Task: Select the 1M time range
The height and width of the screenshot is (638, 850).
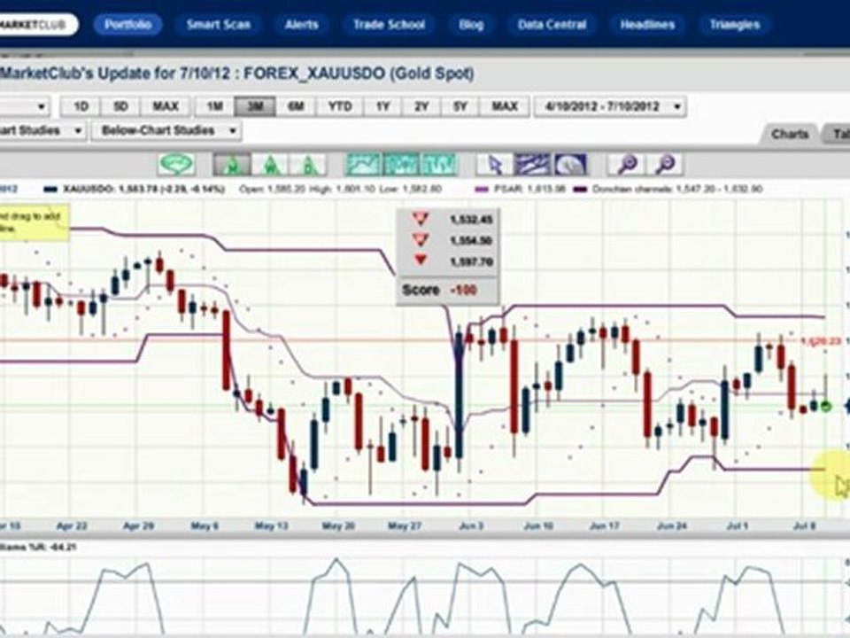Action: pos(214,106)
